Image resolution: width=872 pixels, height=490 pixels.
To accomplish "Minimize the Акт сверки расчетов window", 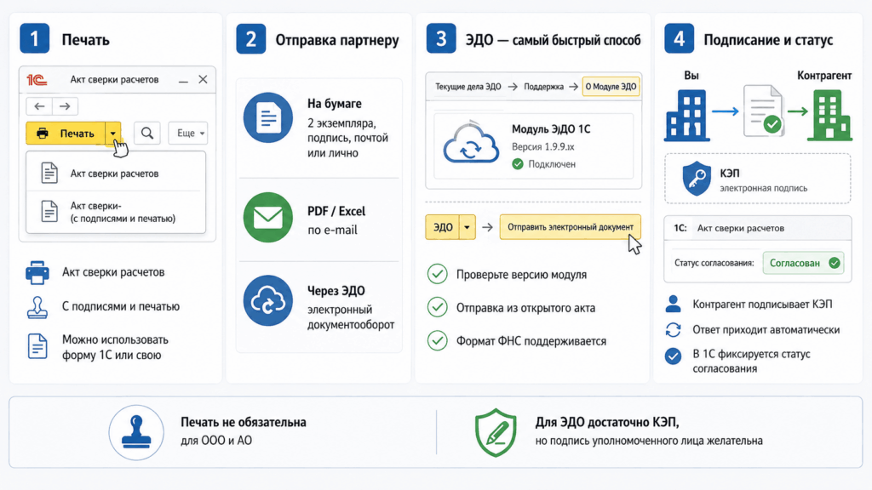I will (184, 80).
